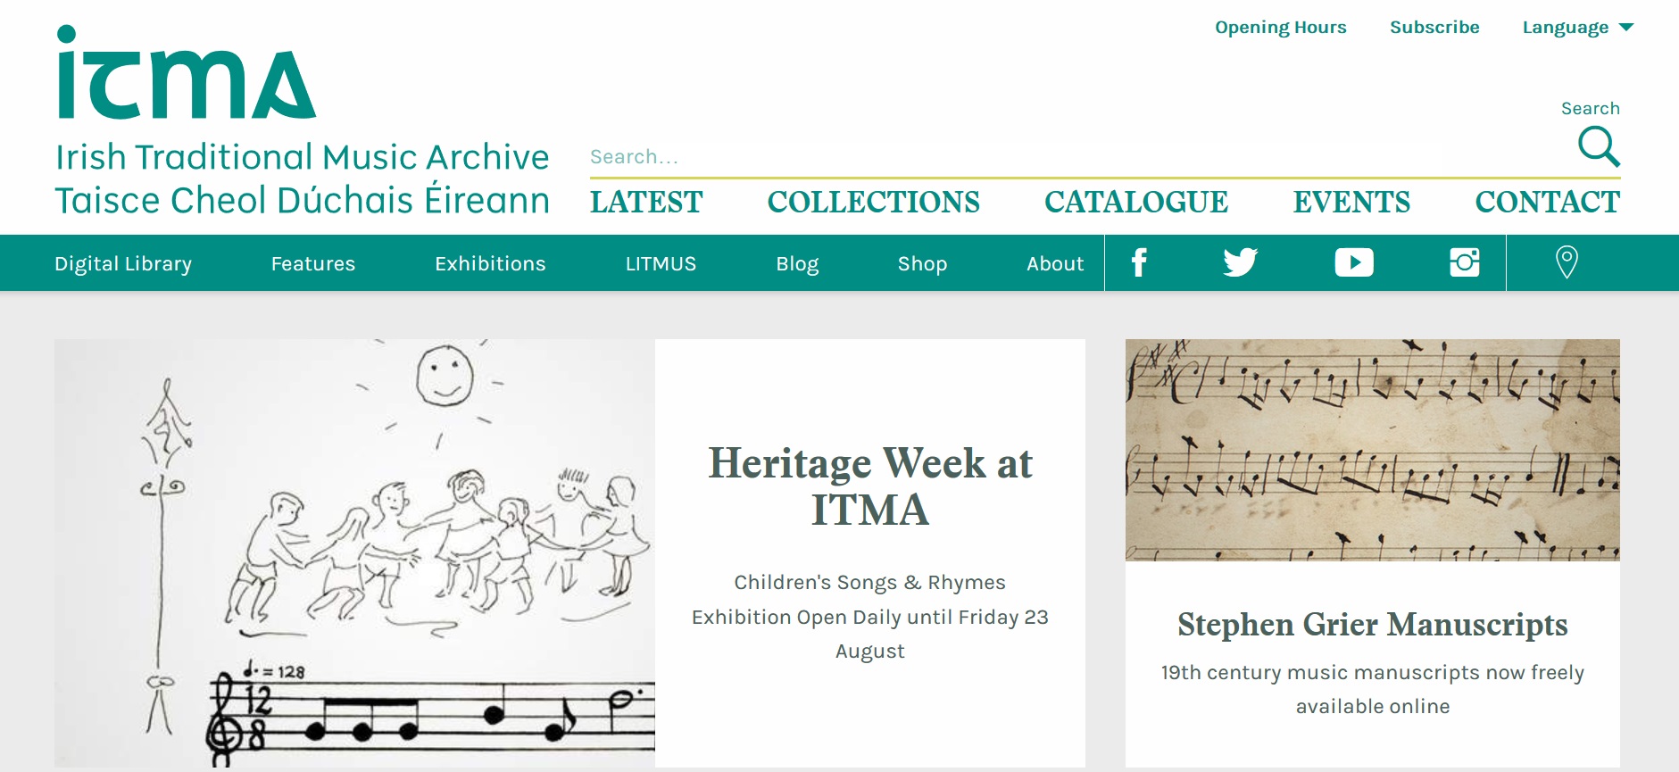Visit the Exhibitions navigation link
Screen dimensions: 1679x772
pyautogui.click(x=490, y=264)
